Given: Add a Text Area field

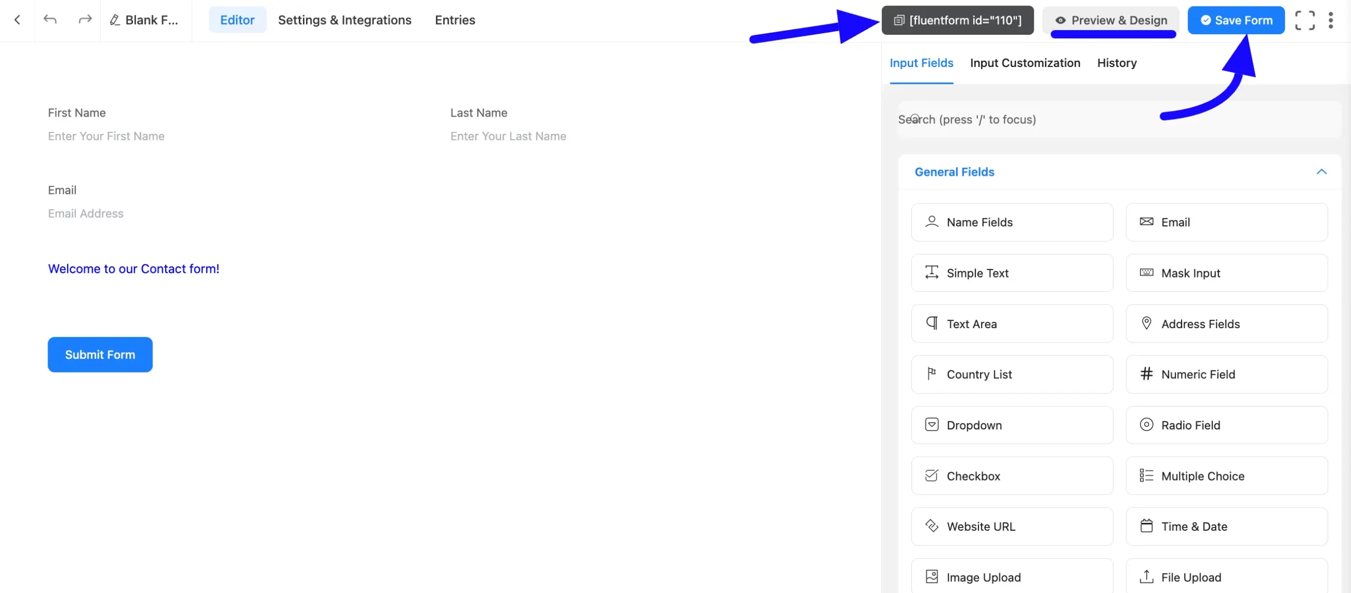Looking at the screenshot, I should pyautogui.click(x=1012, y=323).
